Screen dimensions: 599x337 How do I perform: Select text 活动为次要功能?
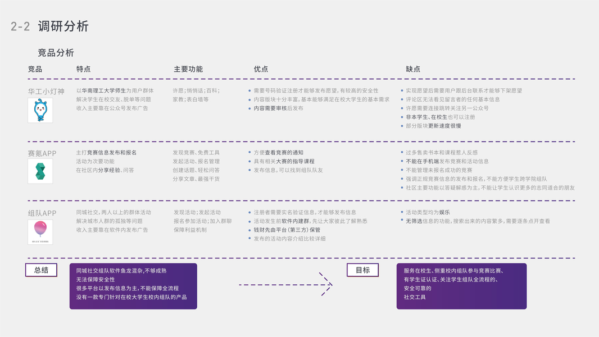coord(95,161)
